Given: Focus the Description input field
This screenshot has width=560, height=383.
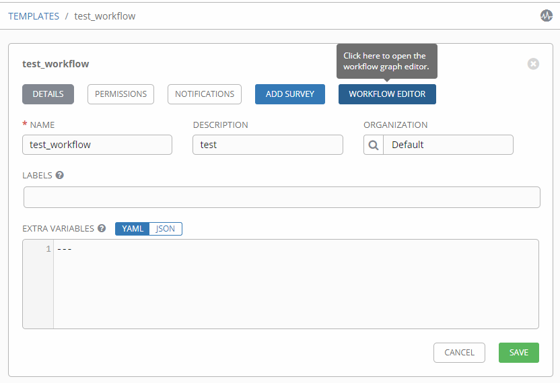Looking at the screenshot, I should (x=268, y=145).
